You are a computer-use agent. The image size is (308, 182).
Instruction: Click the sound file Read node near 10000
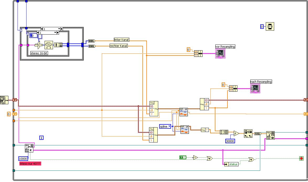pyautogui.click(x=29, y=148)
